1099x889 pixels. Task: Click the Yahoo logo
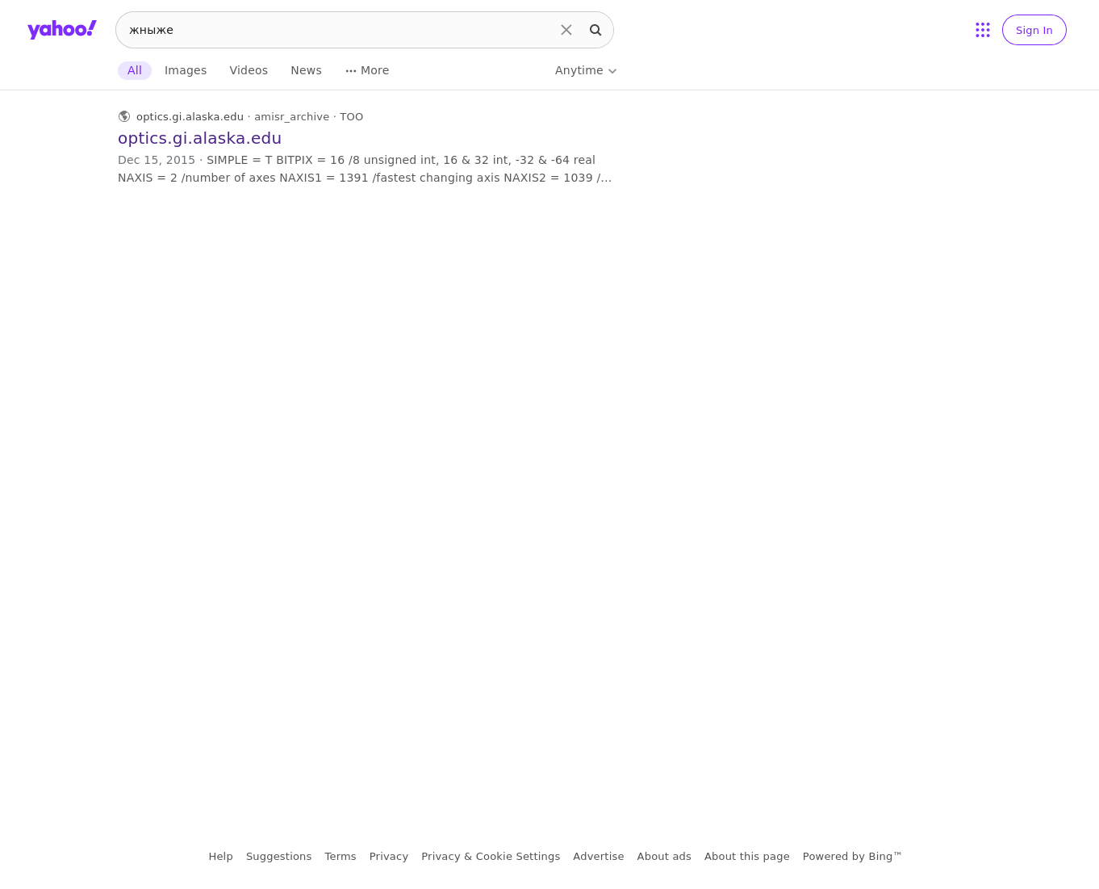[x=62, y=30]
